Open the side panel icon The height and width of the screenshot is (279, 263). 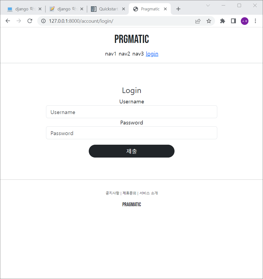pyautogui.click(x=233, y=21)
